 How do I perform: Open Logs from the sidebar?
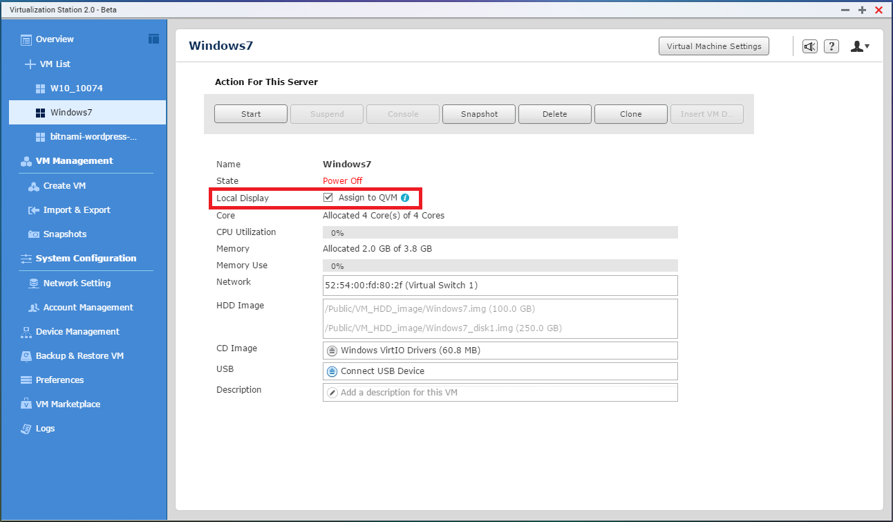click(x=45, y=429)
